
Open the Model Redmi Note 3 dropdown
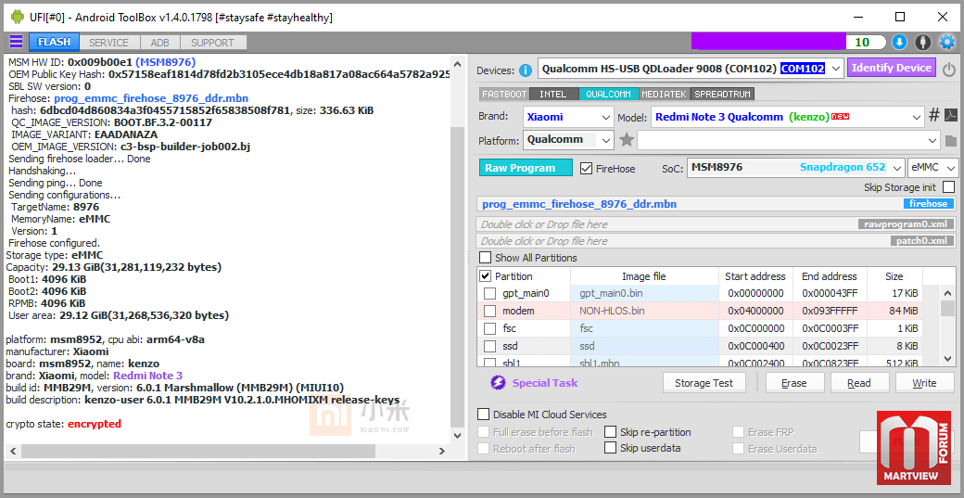click(918, 116)
